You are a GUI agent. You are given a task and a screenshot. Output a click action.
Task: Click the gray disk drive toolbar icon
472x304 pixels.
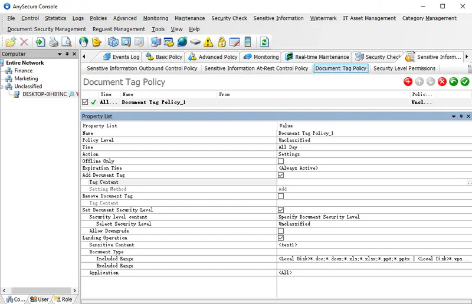coord(195,42)
